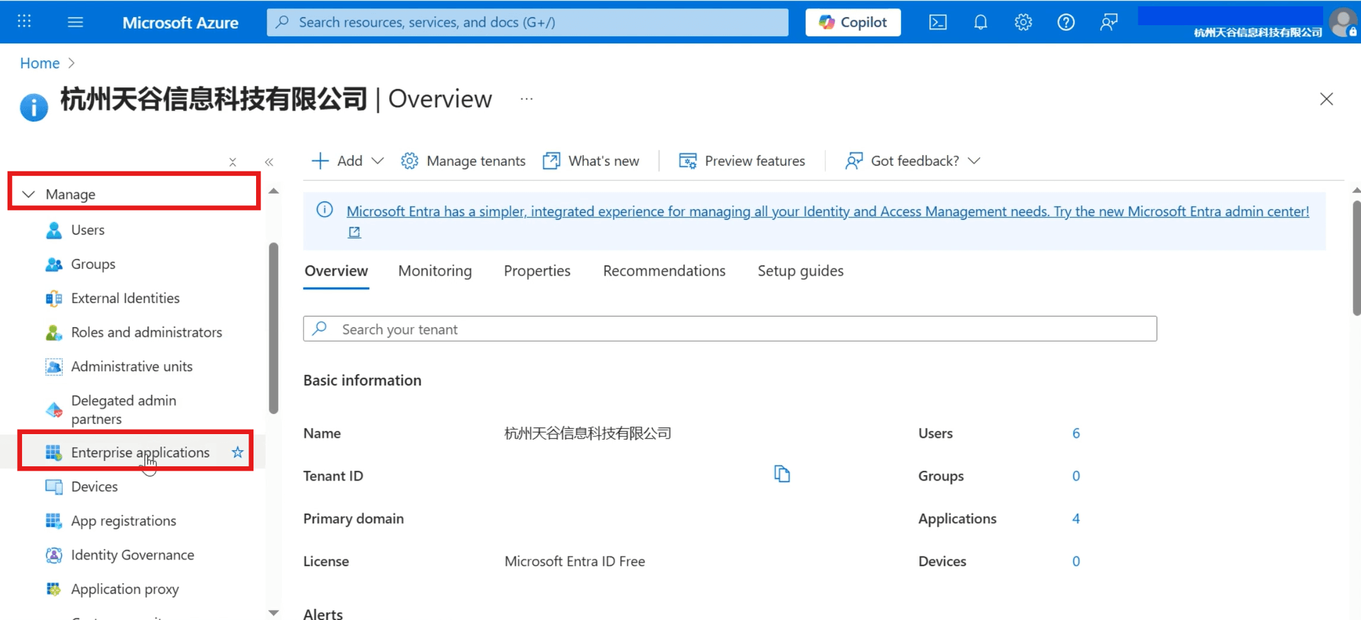This screenshot has width=1361, height=620.
Task: Open the header feedback icon
Action: (1109, 22)
